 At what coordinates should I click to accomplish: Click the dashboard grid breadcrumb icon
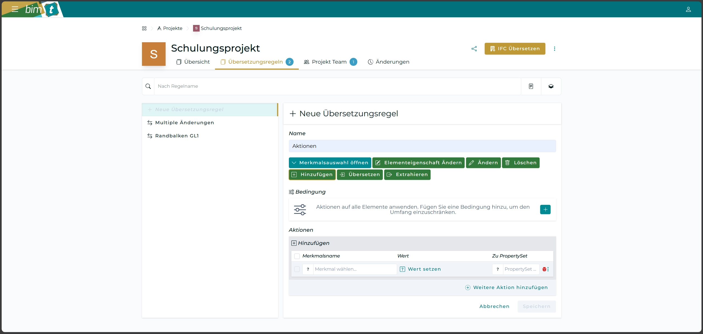(144, 28)
